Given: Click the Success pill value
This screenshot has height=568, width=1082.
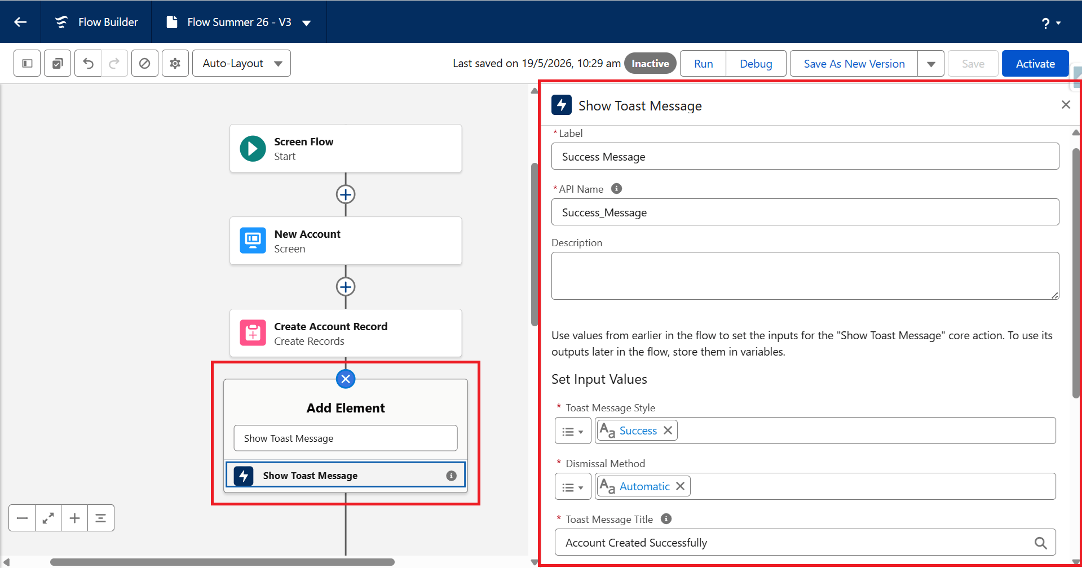Looking at the screenshot, I should click(x=638, y=431).
